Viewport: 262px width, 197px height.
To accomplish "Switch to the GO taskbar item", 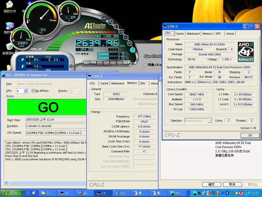I will (x=178, y=193).
